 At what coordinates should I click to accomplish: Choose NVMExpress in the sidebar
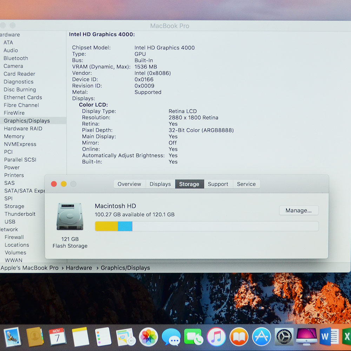20,144
